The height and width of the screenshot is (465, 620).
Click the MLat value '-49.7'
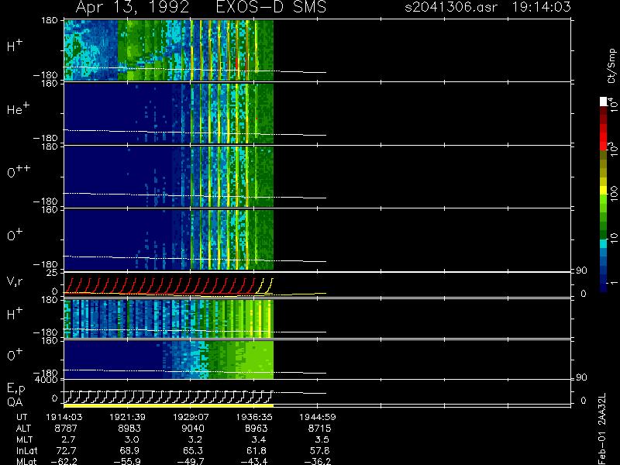191,461
